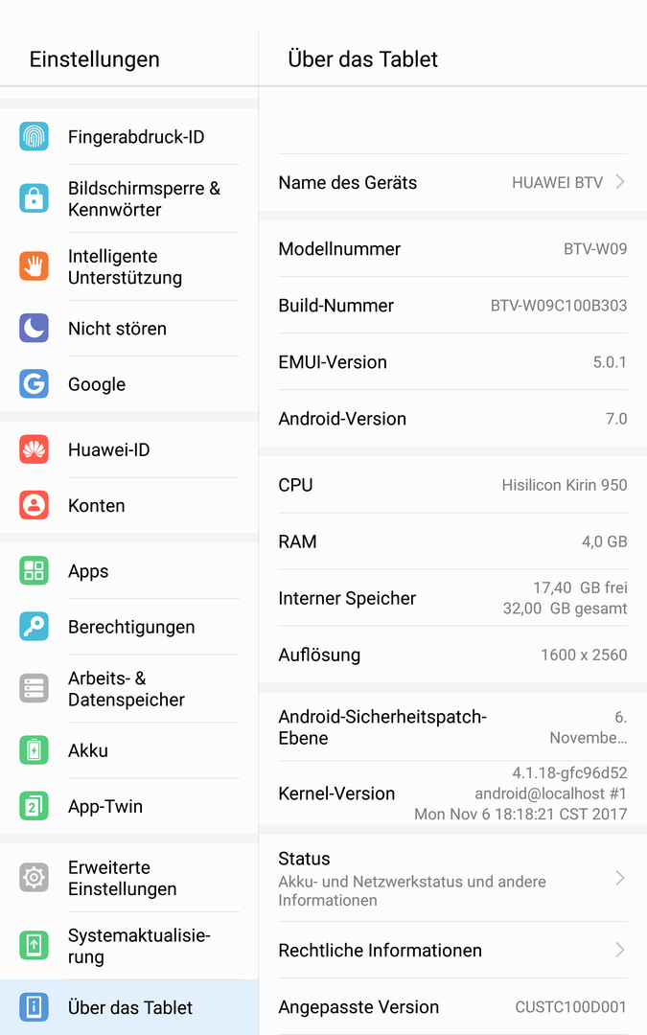647x1035 pixels.
Task: Expand Rechtliche Informationen chevron
Action: pos(620,950)
